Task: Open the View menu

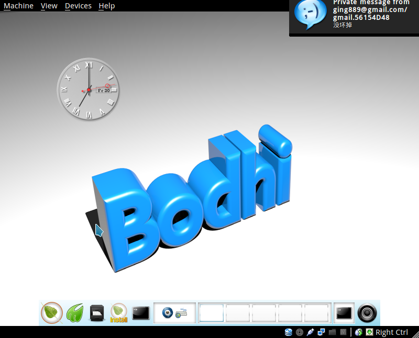Action: [x=49, y=6]
